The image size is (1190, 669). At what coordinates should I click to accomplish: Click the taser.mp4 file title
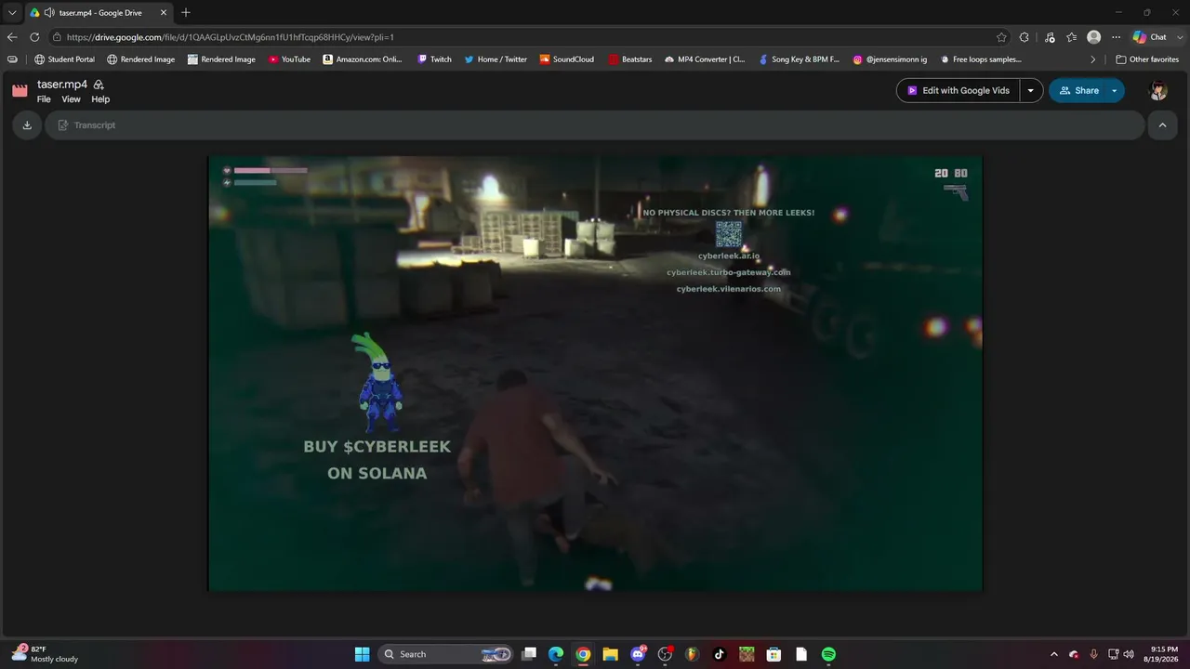click(x=62, y=85)
